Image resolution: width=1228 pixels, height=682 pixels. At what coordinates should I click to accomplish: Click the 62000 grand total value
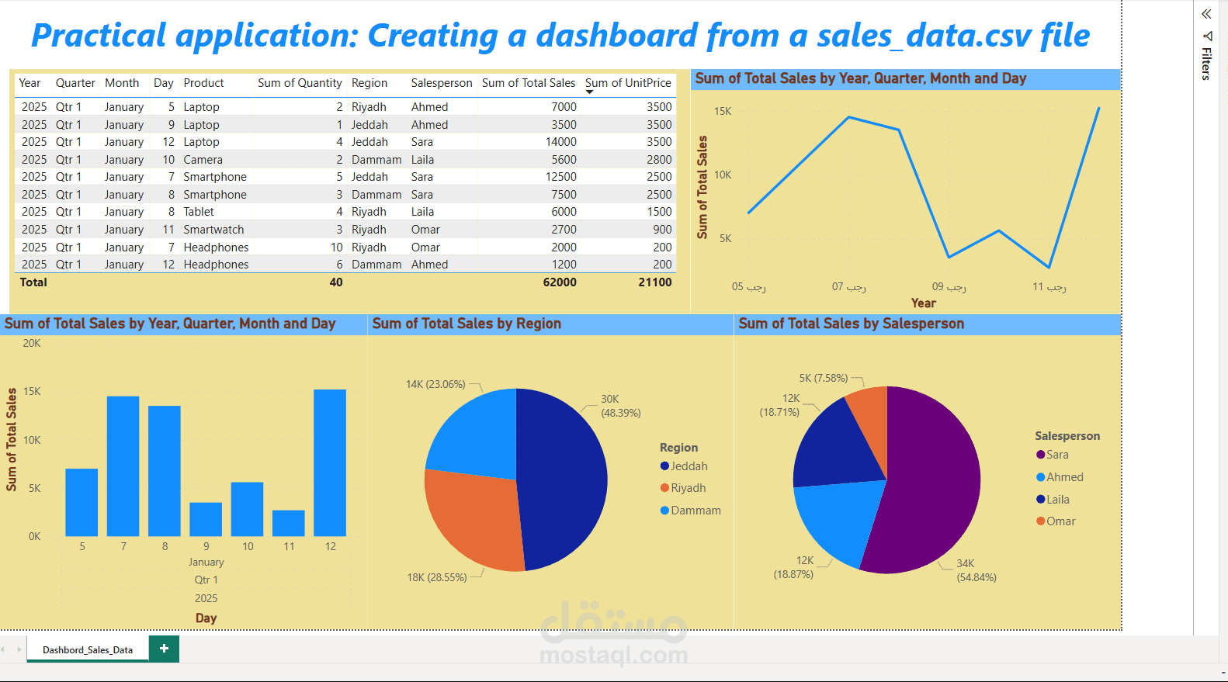tap(560, 282)
